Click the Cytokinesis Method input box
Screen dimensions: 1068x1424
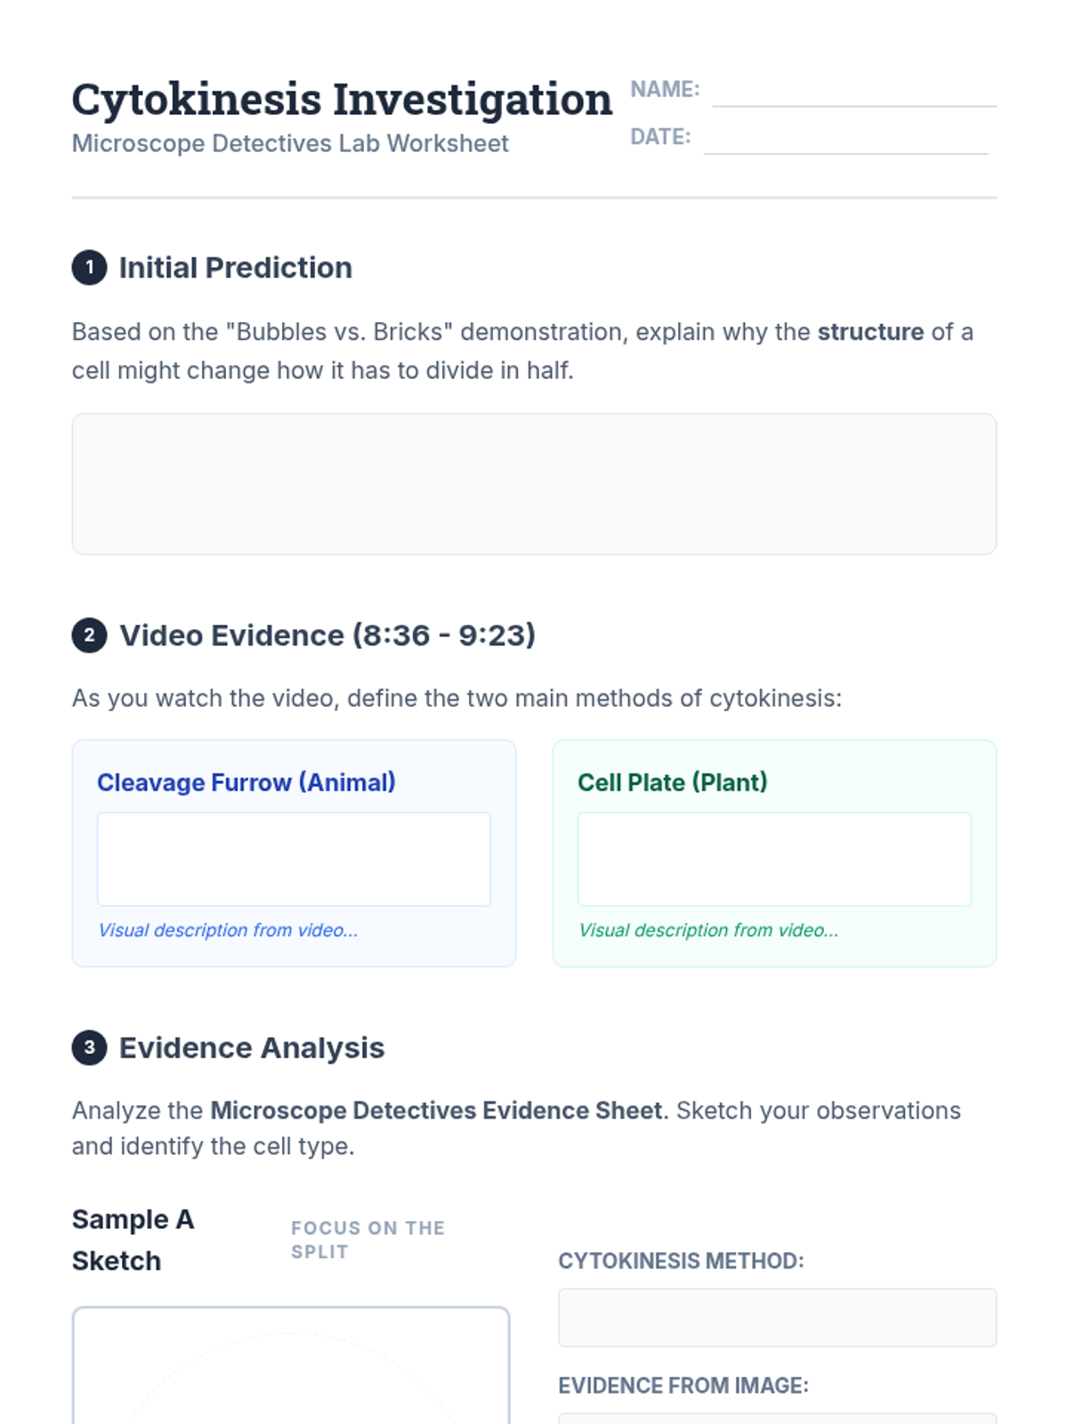[777, 1317]
